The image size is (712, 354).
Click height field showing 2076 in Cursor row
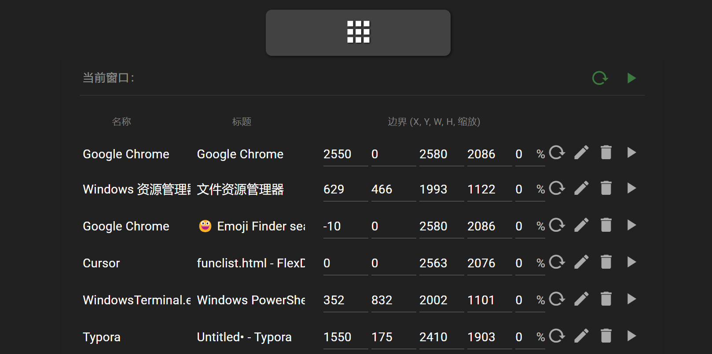pyautogui.click(x=489, y=263)
